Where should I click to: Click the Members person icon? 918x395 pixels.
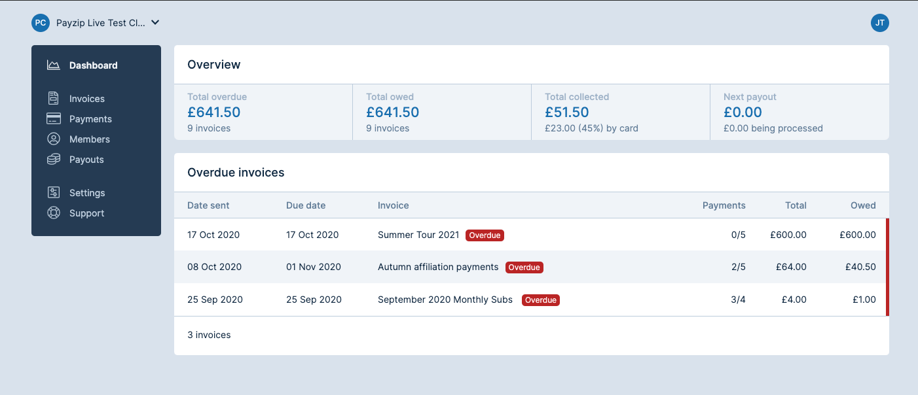[x=54, y=139]
